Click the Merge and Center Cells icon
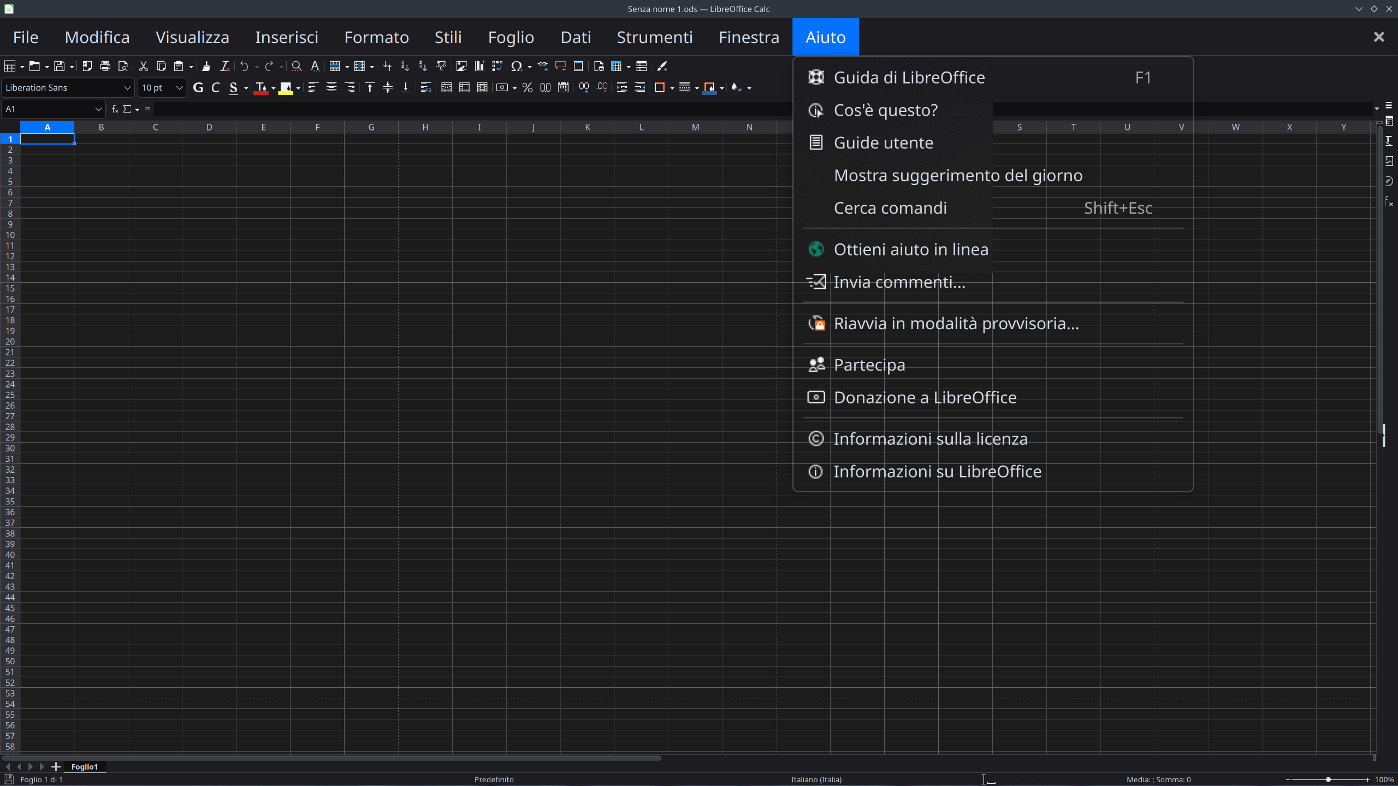The image size is (1398, 786). click(x=446, y=87)
